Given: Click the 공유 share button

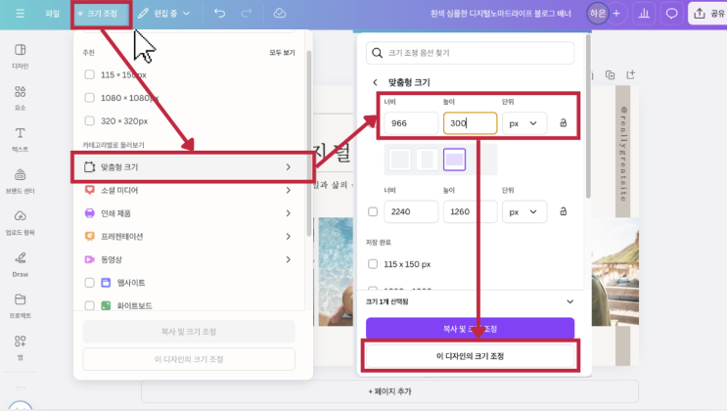Looking at the screenshot, I should click(708, 14).
